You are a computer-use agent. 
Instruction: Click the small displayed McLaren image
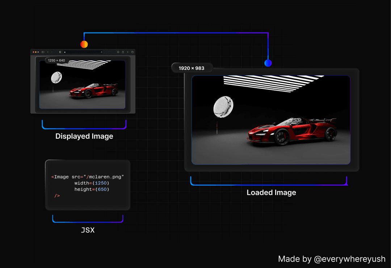[83, 85]
